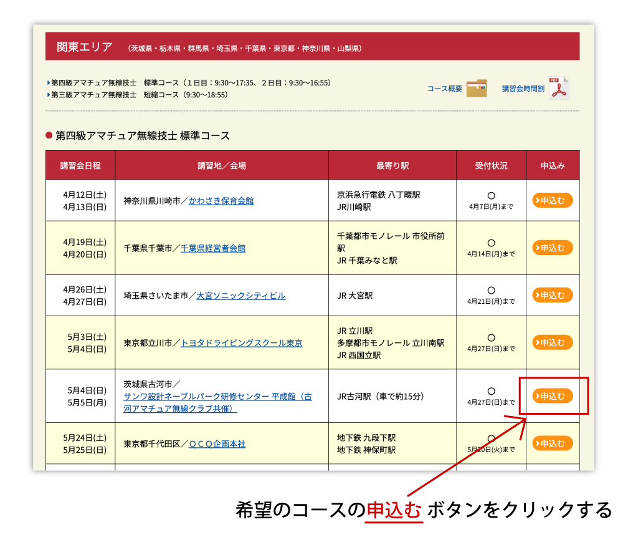Open the 大宮ソニックシティビル venue link
The height and width of the screenshot is (542, 623).
click(240, 296)
